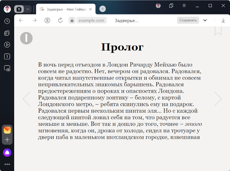Click the Сохранить button
230x171 pixels.
pyautogui.click(x=188, y=20)
